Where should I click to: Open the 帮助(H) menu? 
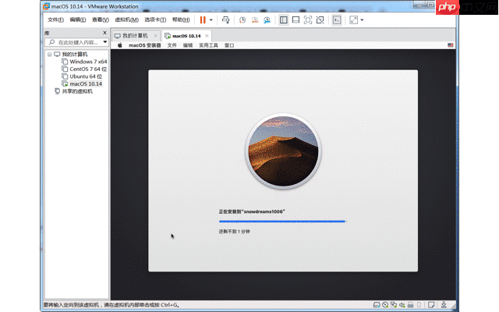[181, 19]
